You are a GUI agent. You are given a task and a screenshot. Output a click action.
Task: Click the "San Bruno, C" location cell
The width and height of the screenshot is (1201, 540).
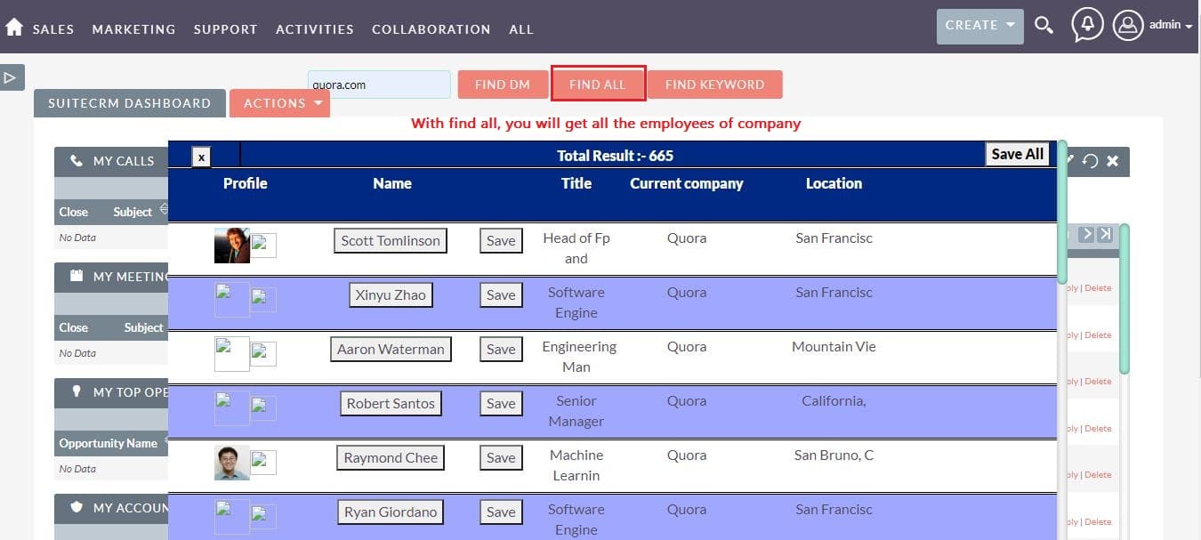pos(834,455)
